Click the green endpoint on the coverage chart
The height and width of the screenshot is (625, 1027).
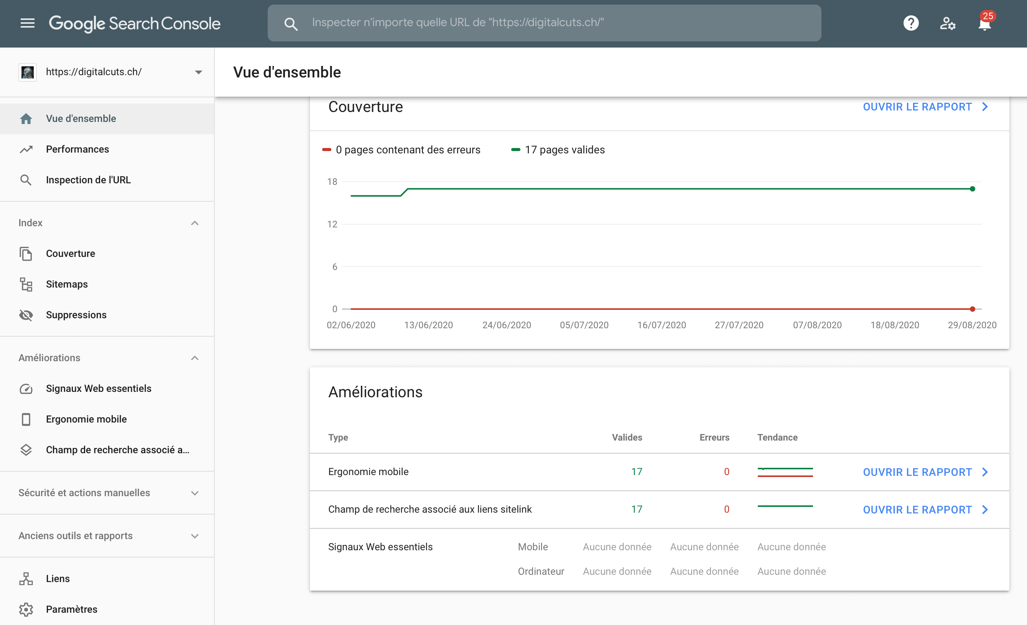click(973, 189)
